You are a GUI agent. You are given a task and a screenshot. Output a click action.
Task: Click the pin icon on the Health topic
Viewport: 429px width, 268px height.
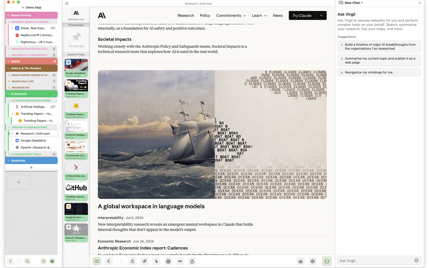click(x=55, y=61)
